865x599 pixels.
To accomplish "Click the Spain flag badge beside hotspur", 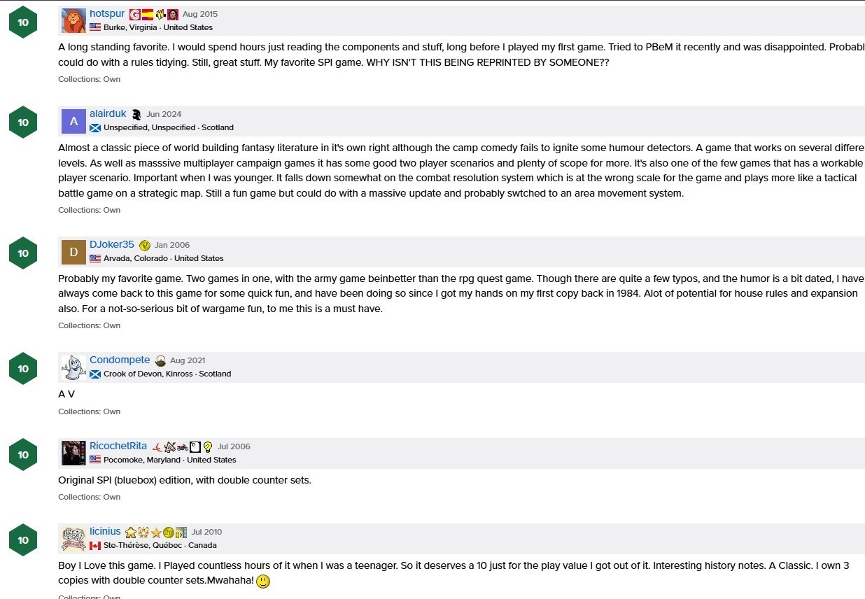I will (x=148, y=14).
